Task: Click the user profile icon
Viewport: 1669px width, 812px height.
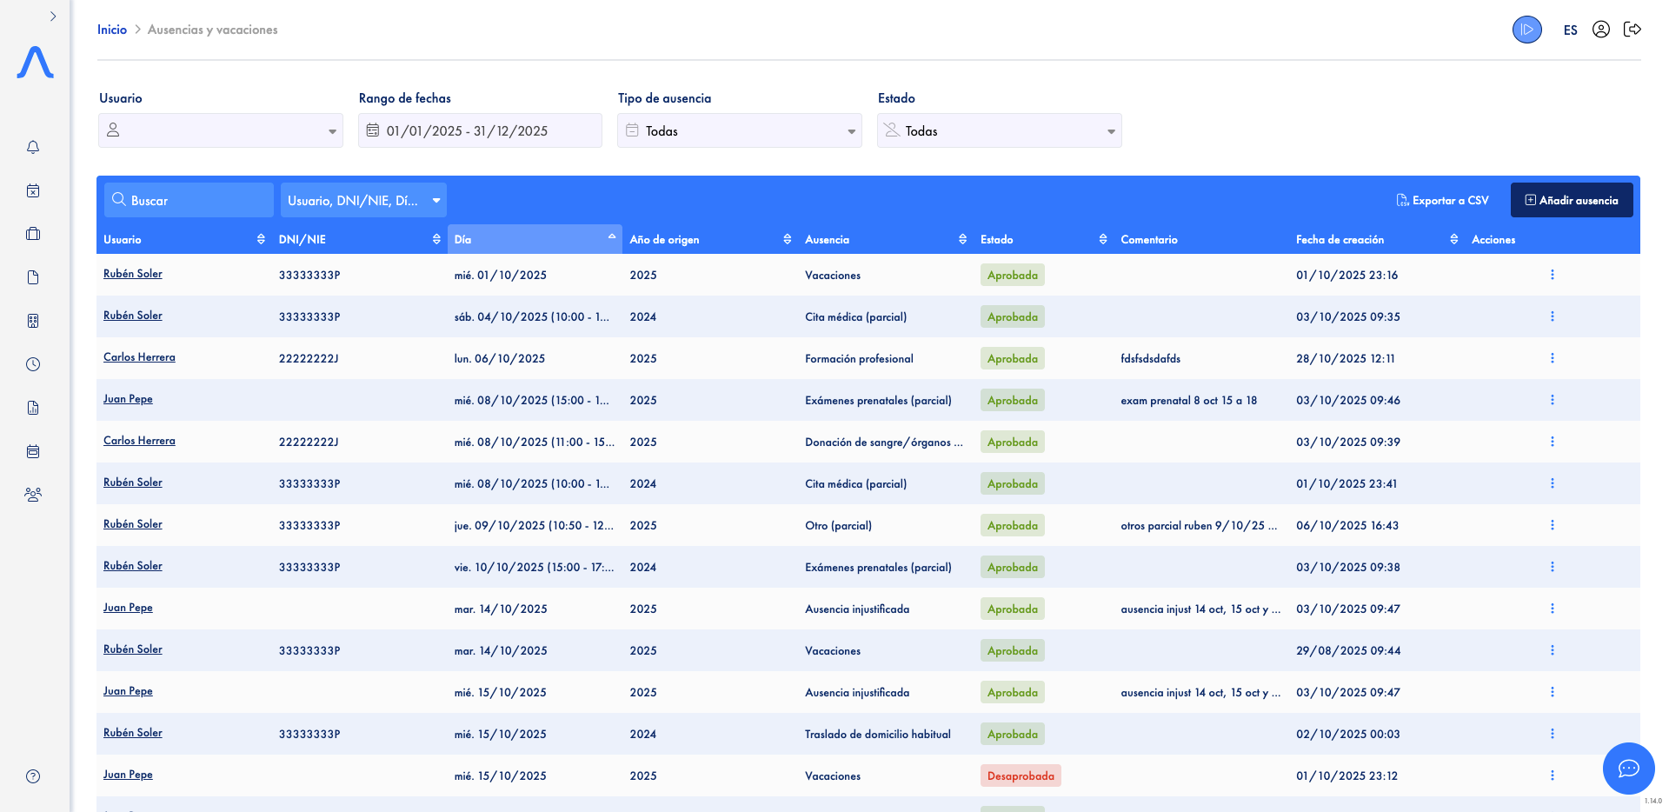Action: (1600, 30)
